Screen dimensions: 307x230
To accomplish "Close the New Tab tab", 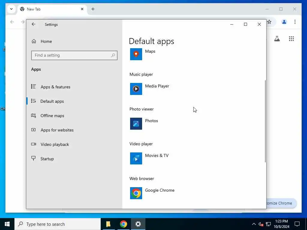I will [82, 9].
